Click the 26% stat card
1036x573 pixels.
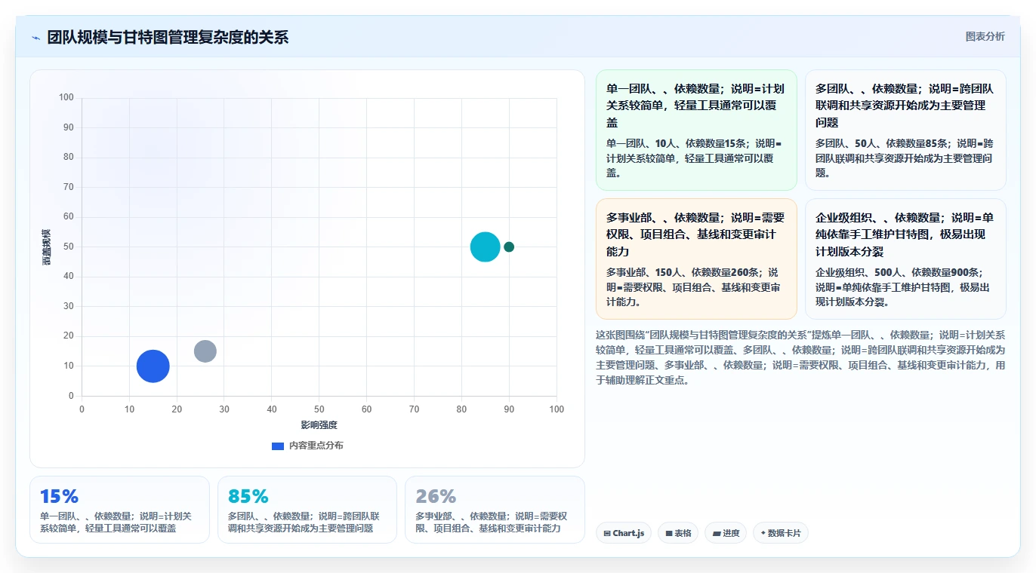495,510
